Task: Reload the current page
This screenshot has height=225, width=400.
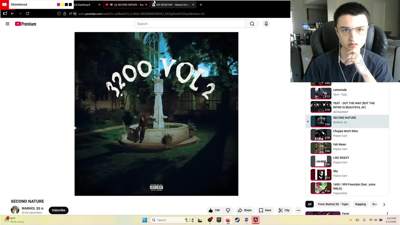Action: (x=27, y=13)
